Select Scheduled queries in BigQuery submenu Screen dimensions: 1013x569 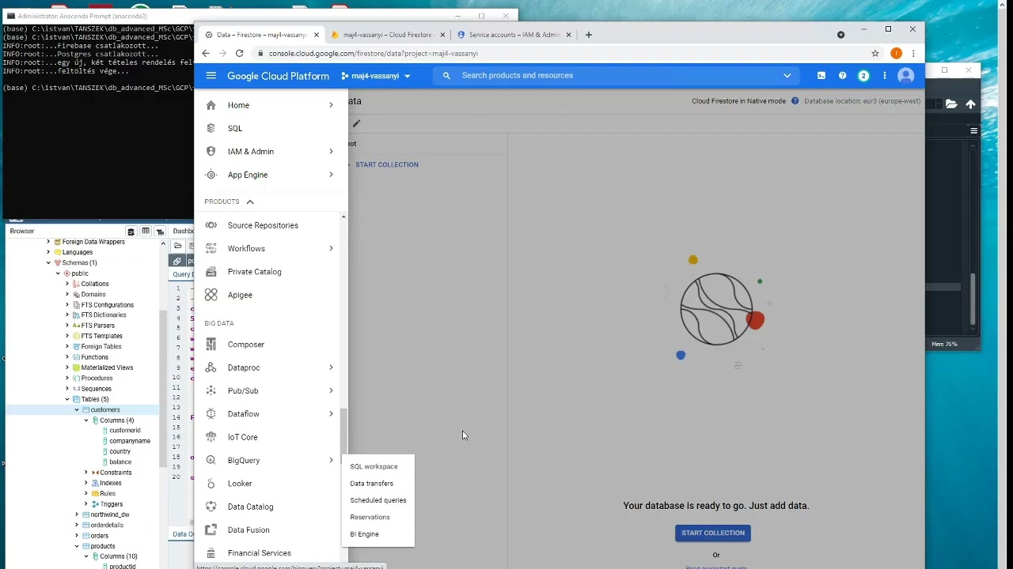pos(378,500)
